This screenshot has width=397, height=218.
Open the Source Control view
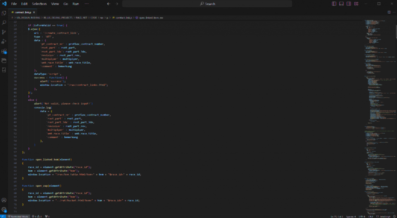(4, 32)
